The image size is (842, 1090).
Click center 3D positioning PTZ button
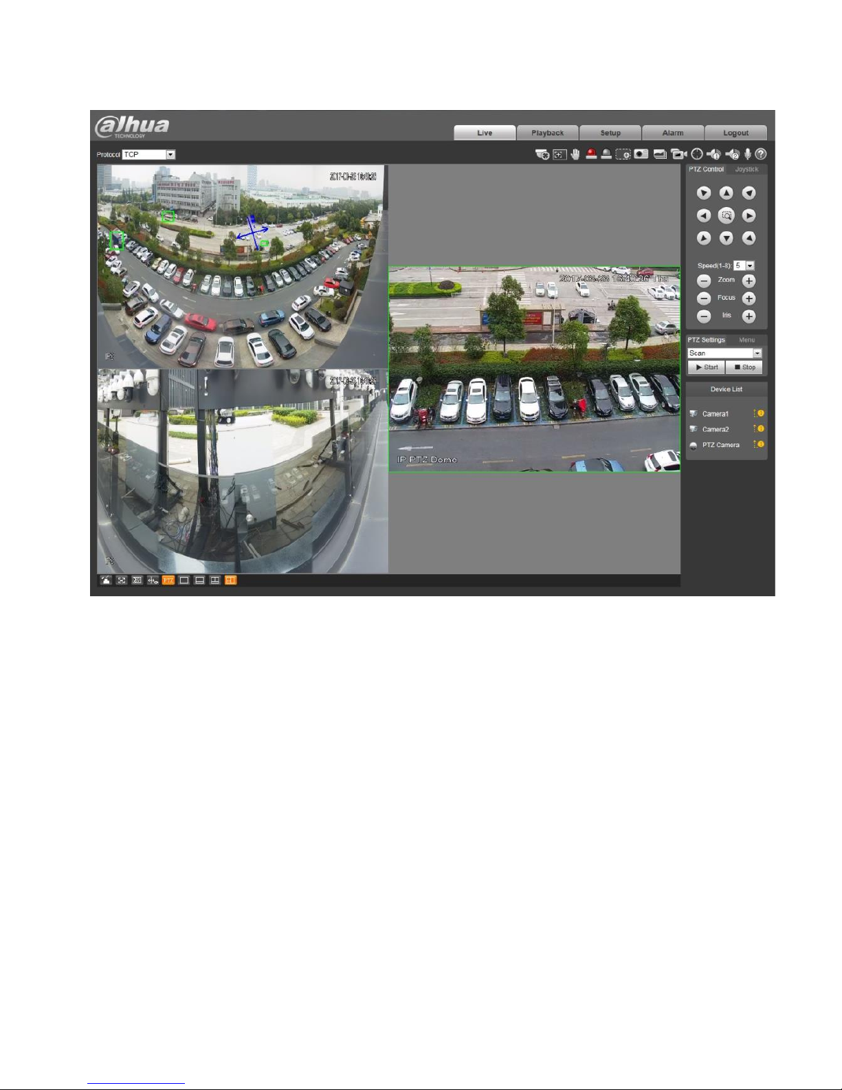[727, 216]
